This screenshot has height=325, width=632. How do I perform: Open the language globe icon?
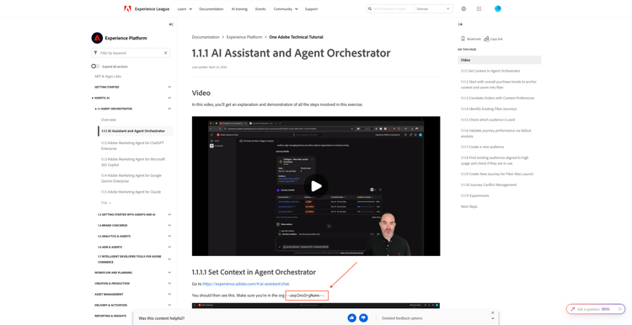[x=463, y=8]
